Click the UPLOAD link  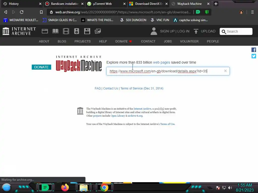click(208, 31)
